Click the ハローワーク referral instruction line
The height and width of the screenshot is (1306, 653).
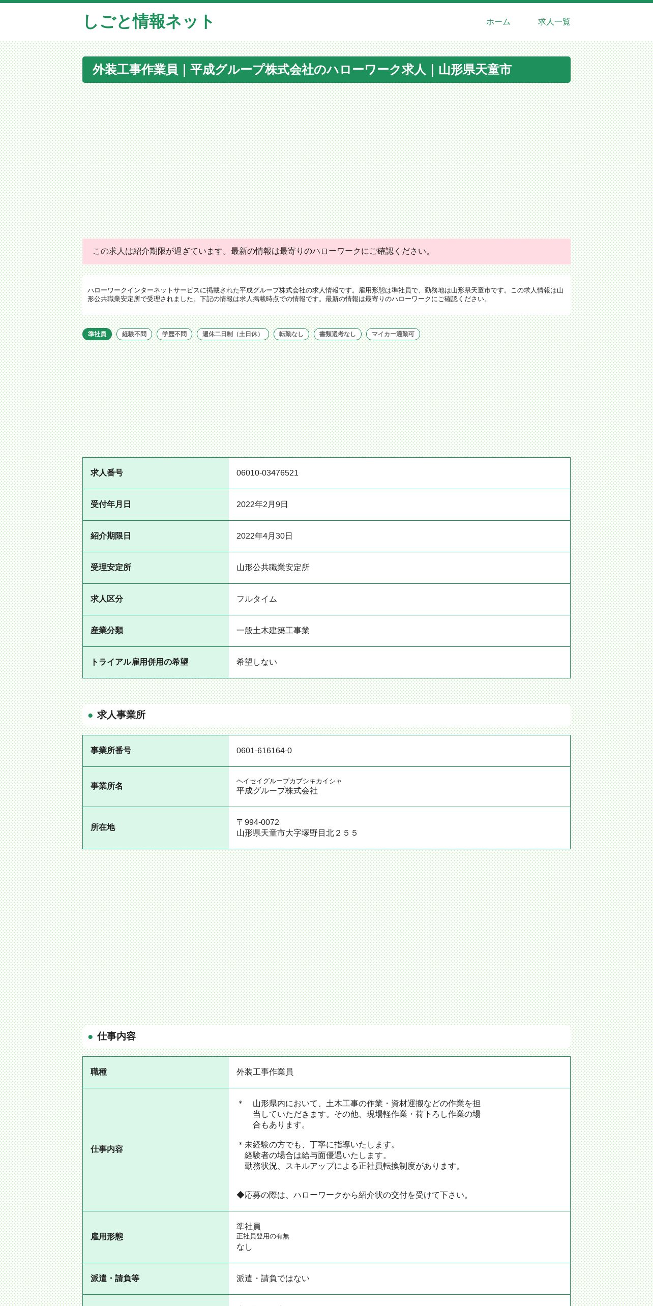(354, 1195)
